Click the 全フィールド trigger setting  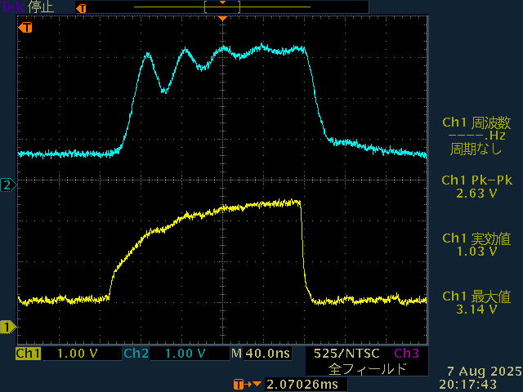coord(367,369)
